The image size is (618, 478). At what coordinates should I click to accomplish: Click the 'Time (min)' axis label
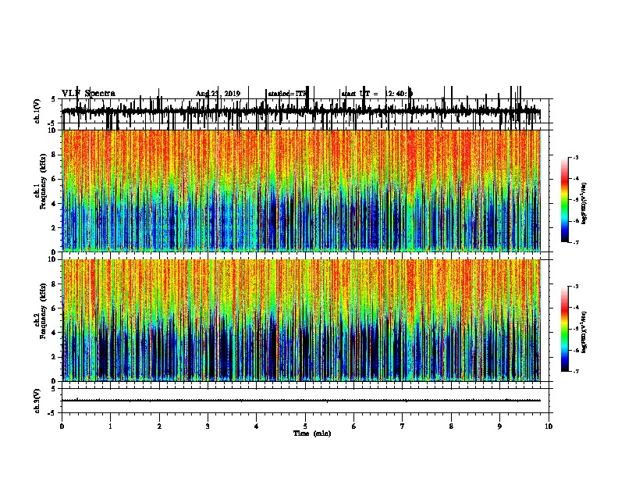pyautogui.click(x=312, y=433)
